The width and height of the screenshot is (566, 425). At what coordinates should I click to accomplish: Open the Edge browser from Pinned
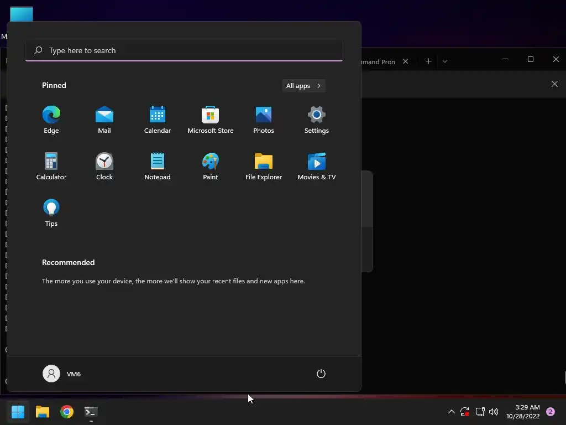[x=51, y=120]
